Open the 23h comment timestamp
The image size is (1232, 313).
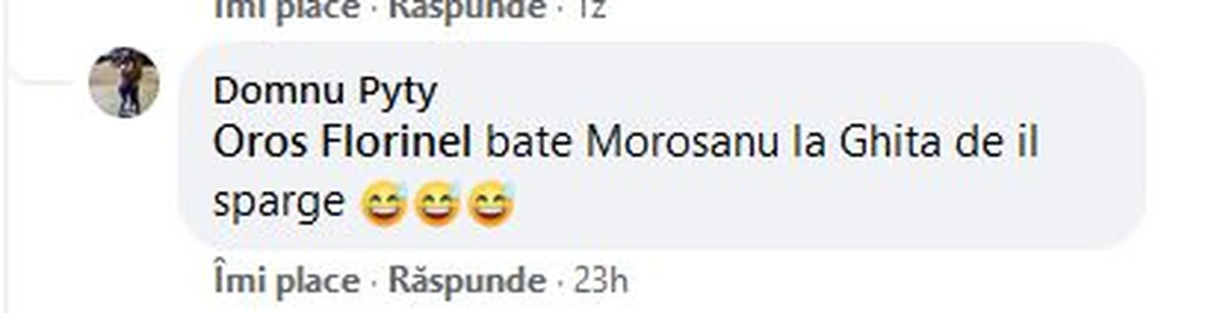click(x=601, y=280)
